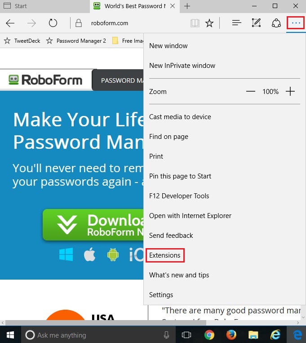Open the Hub (three lines) icon
This screenshot has height=343, width=306.
(x=236, y=23)
